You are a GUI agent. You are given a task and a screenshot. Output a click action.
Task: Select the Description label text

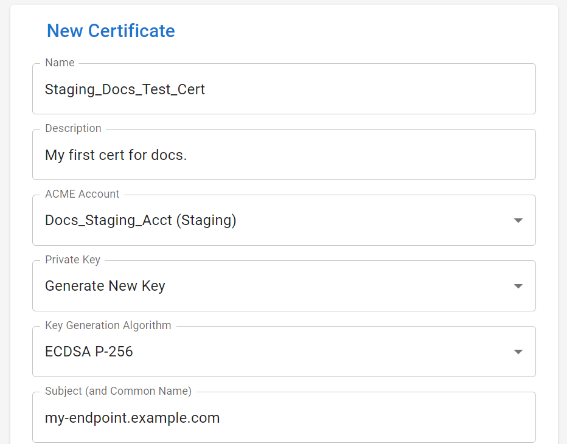pyautogui.click(x=73, y=128)
